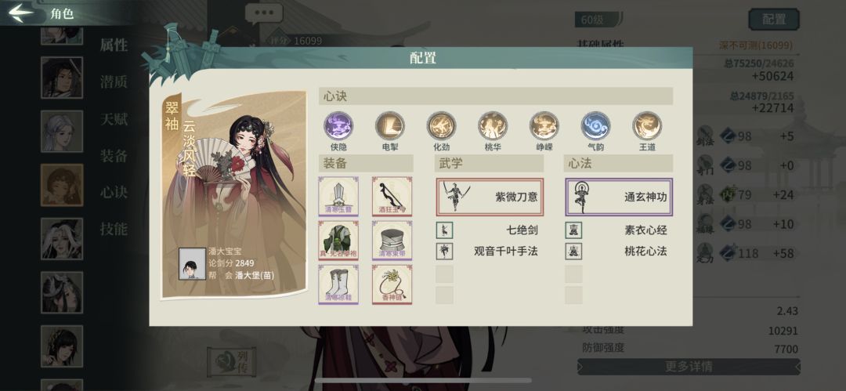This screenshot has width=846, height=391.
Task: Tap the back arrow next to 角色
Action: 21,13
